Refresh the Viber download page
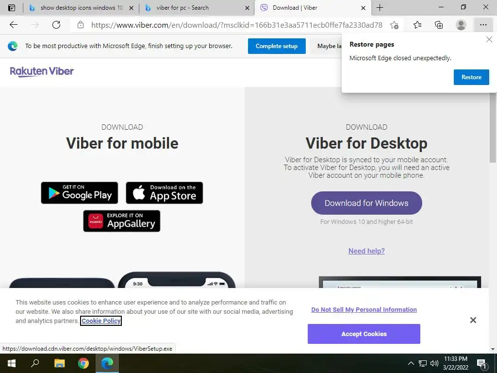Viewport: 497px width, 373px height. coord(56,25)
